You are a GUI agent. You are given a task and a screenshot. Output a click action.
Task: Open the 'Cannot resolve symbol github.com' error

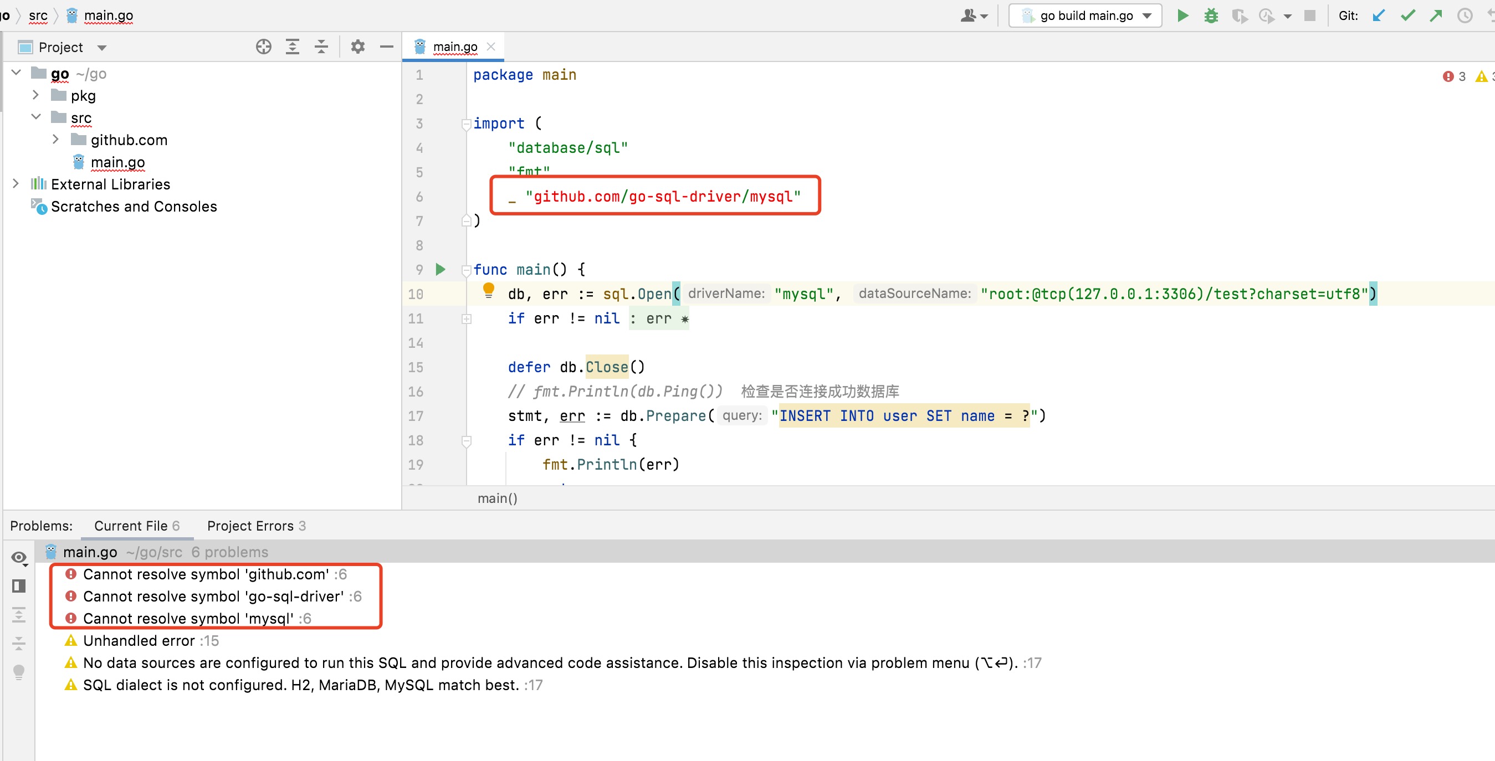tap(206, 574)
